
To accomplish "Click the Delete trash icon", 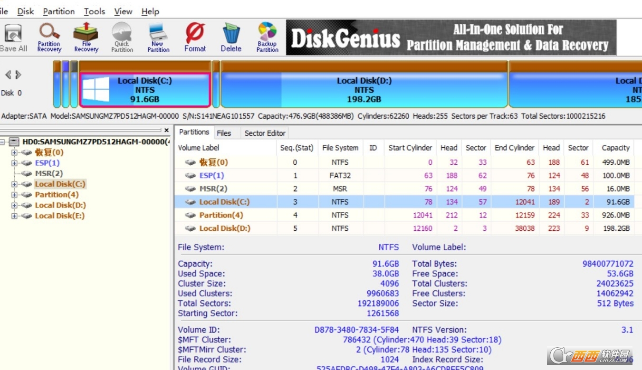I will click(231, 38).
